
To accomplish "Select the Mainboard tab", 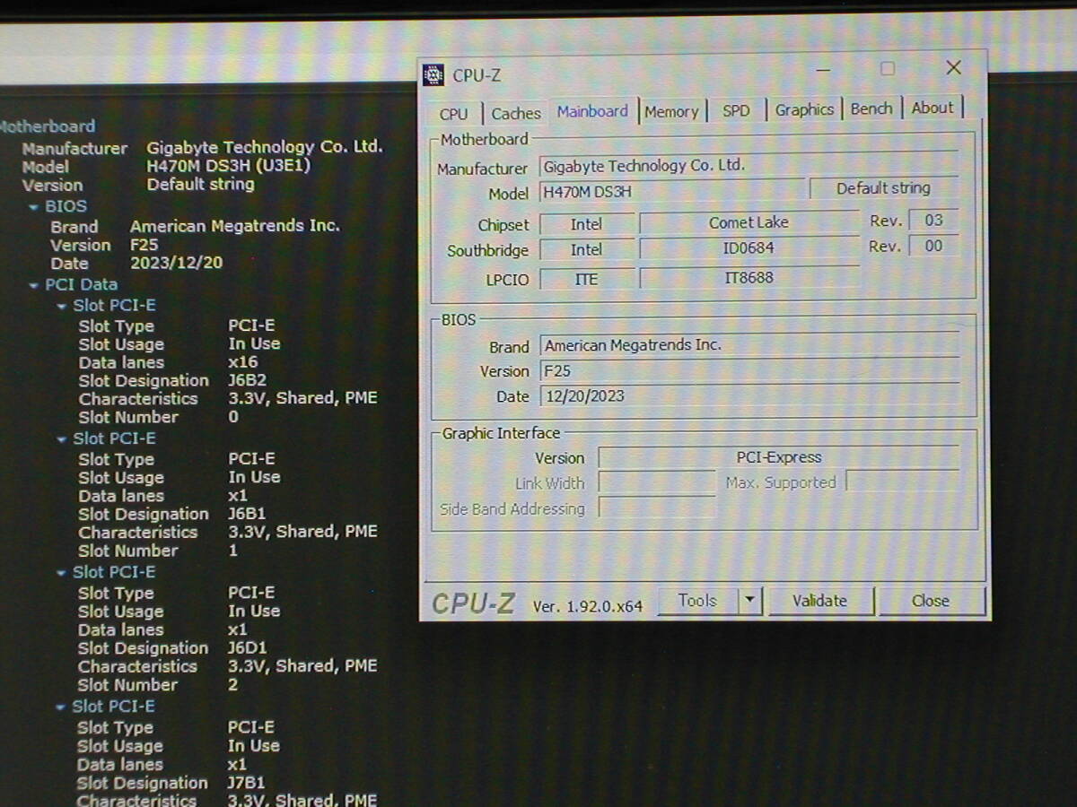I will point(592,111).
